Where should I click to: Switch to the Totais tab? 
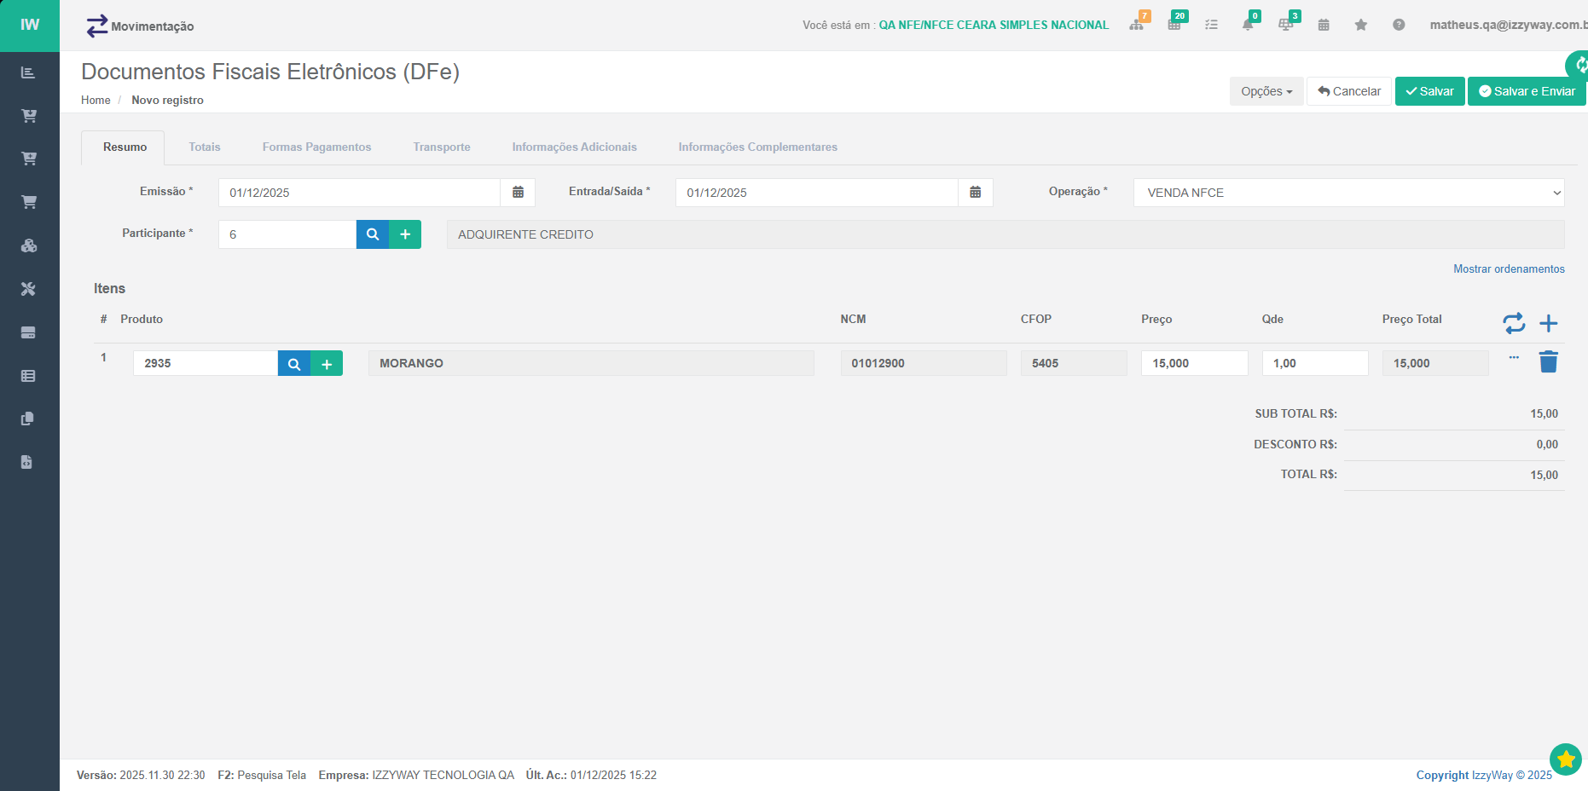pos(205,147)
